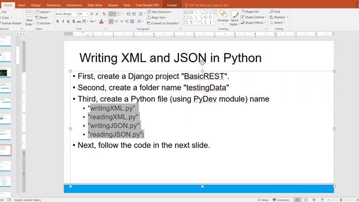
Task: Open Character Spacing options
Action: 85,21
